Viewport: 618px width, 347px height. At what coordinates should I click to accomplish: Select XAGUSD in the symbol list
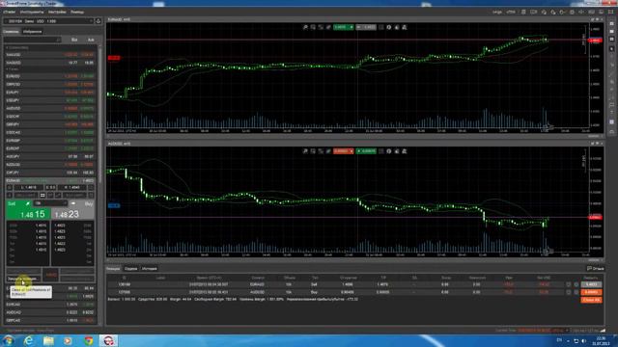coord(49,63)
